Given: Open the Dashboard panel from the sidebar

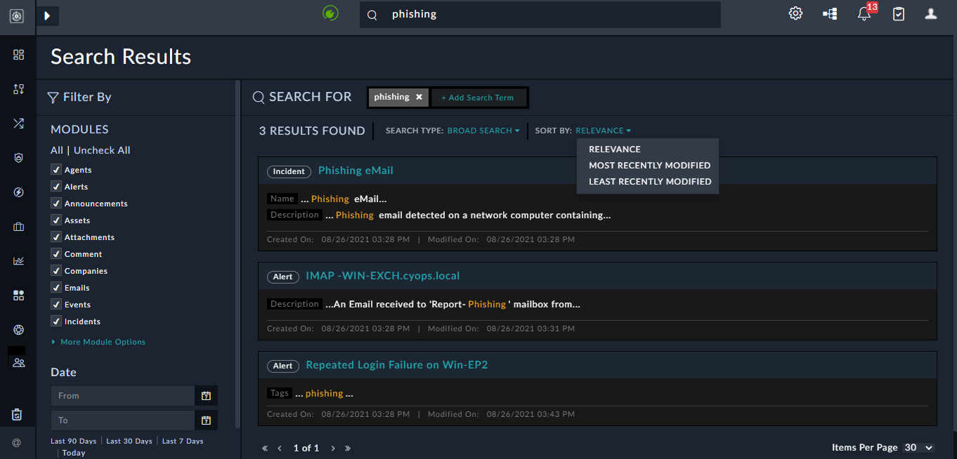Looking at the screenshot, I should click(18, 55).
